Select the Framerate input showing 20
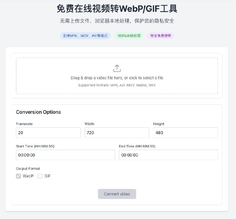The width and height of the screenshot is (236, 219). 48,133
